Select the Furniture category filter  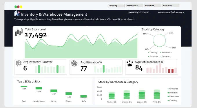[152, 6]
